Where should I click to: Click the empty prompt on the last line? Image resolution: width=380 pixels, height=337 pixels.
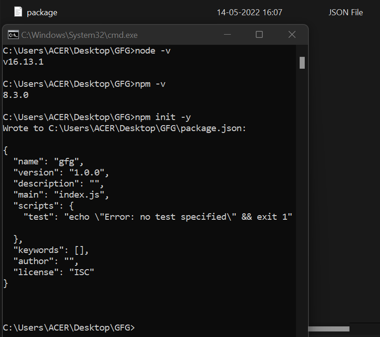(139, 328)
